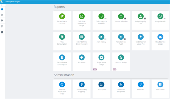Open Term License Consumption report
The width and height of the screenshot is (170, 99).
coord(62,62)
